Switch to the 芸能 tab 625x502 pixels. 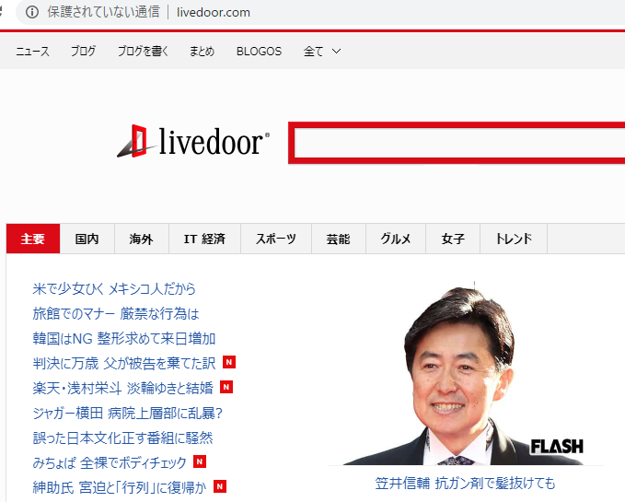(339, 239)
